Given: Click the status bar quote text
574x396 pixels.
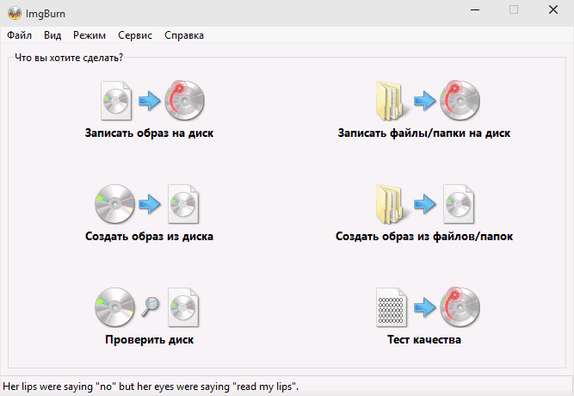Looking at the screenshot, I should 151,386.
